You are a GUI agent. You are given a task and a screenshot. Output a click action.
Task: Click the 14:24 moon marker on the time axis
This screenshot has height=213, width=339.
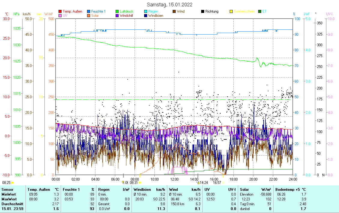click(x=203, y=182)
